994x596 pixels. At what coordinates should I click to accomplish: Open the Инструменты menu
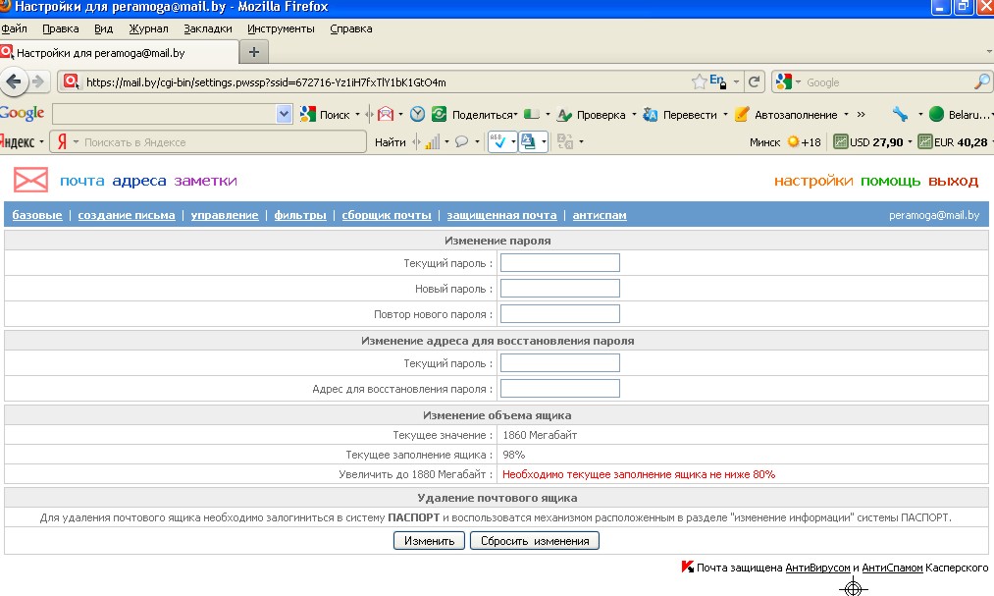(x=281, y=29)
